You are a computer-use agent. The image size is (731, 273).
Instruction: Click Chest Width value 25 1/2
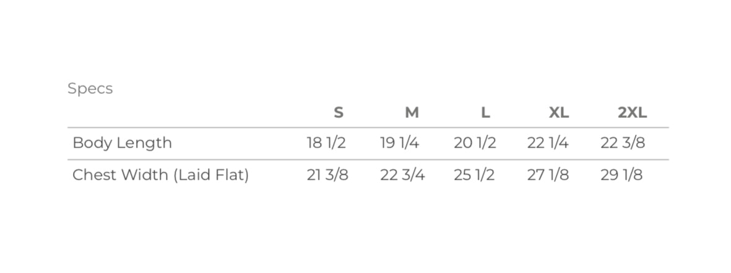click(474, 175)
